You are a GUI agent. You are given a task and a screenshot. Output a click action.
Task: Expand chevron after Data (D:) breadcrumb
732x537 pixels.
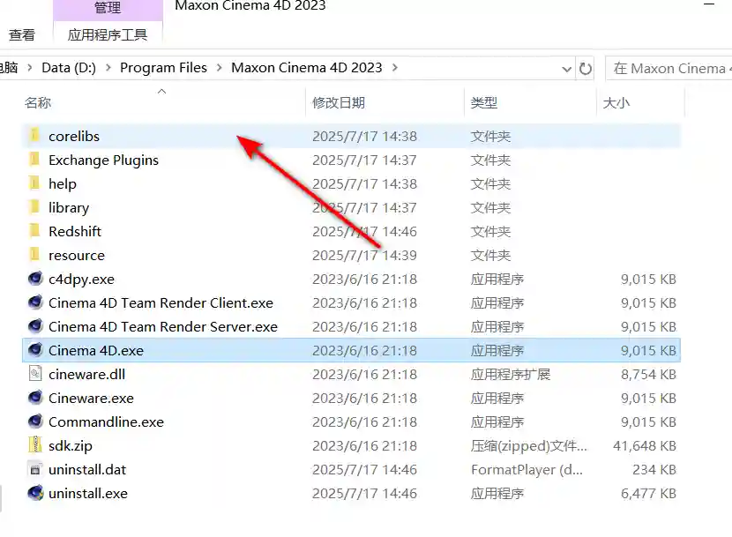(x=108, y=68)
